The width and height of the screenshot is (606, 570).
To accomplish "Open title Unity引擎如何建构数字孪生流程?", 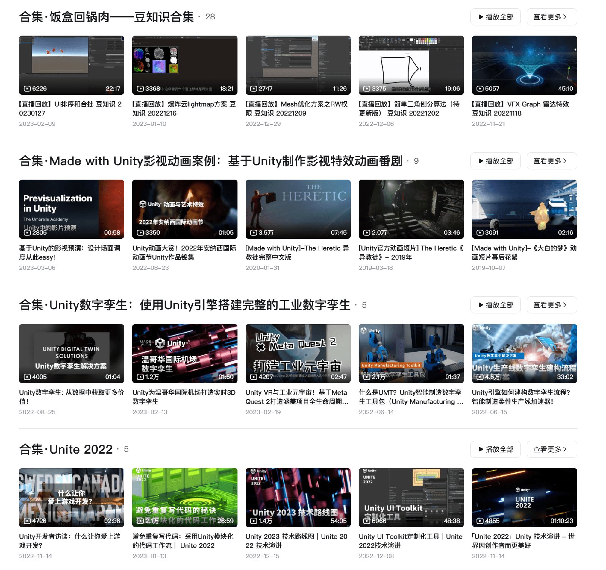I will pos(521,397).
